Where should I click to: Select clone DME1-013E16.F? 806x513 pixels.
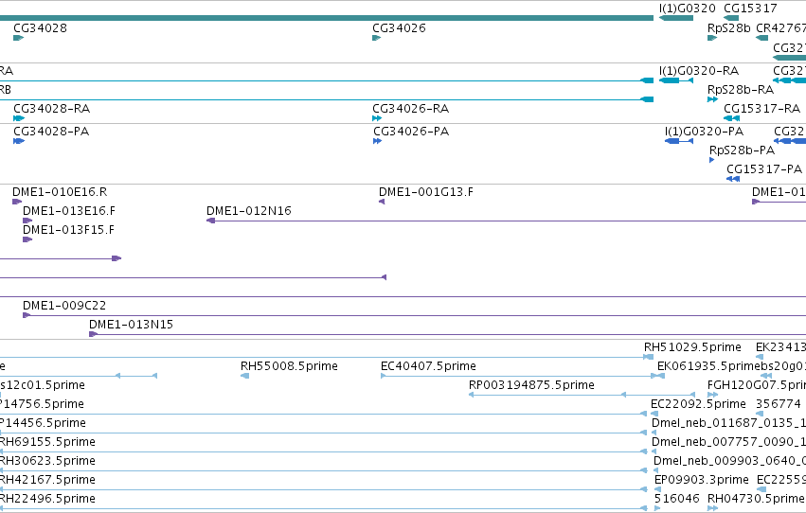69,210
